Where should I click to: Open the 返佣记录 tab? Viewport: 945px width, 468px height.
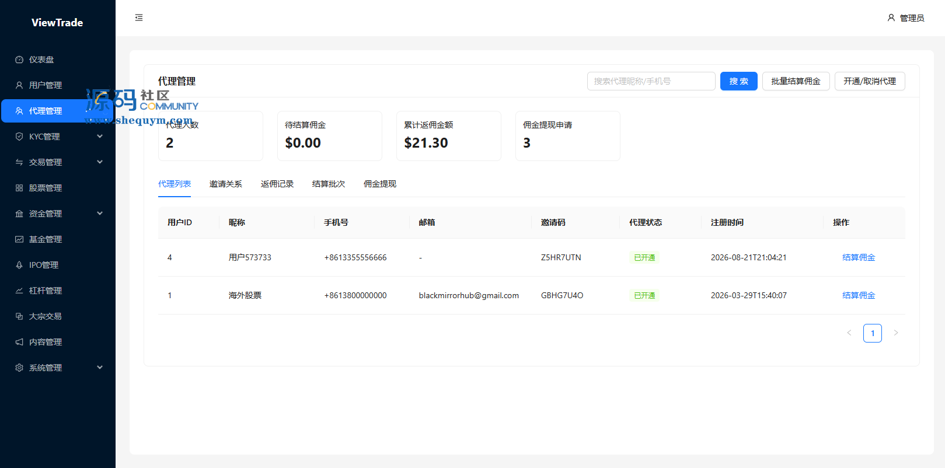[x=277, y=184]
